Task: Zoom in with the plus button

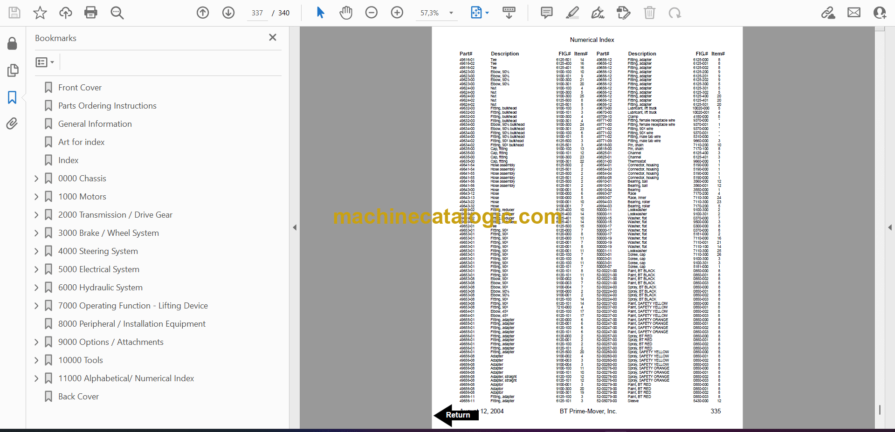Action: pos(397,13)
